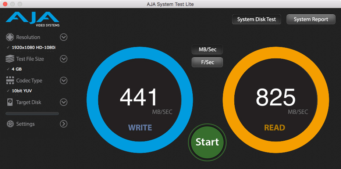The height and width of the screenshot is (169, 341).
Task: Expand the Resolution dropdown arrow
Action: [64, 37]
